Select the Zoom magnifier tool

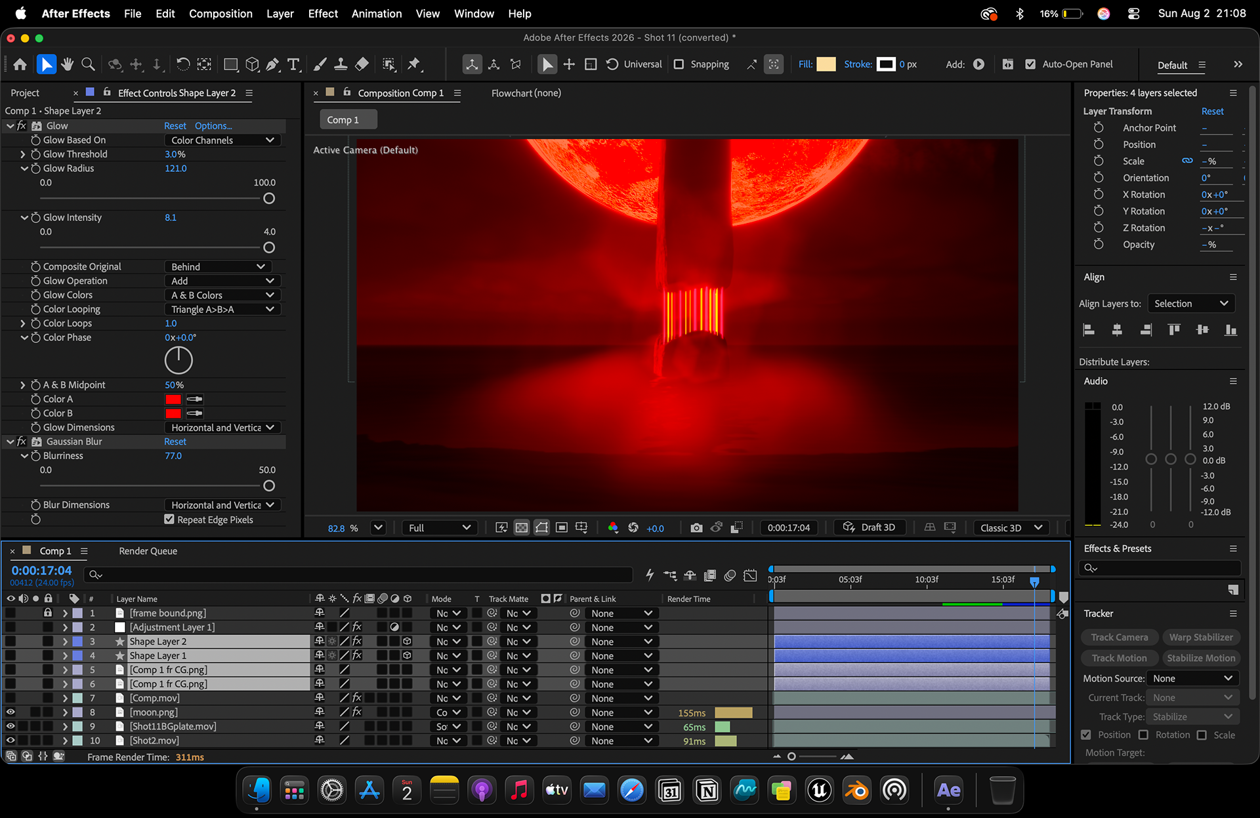tap(88, 64)
